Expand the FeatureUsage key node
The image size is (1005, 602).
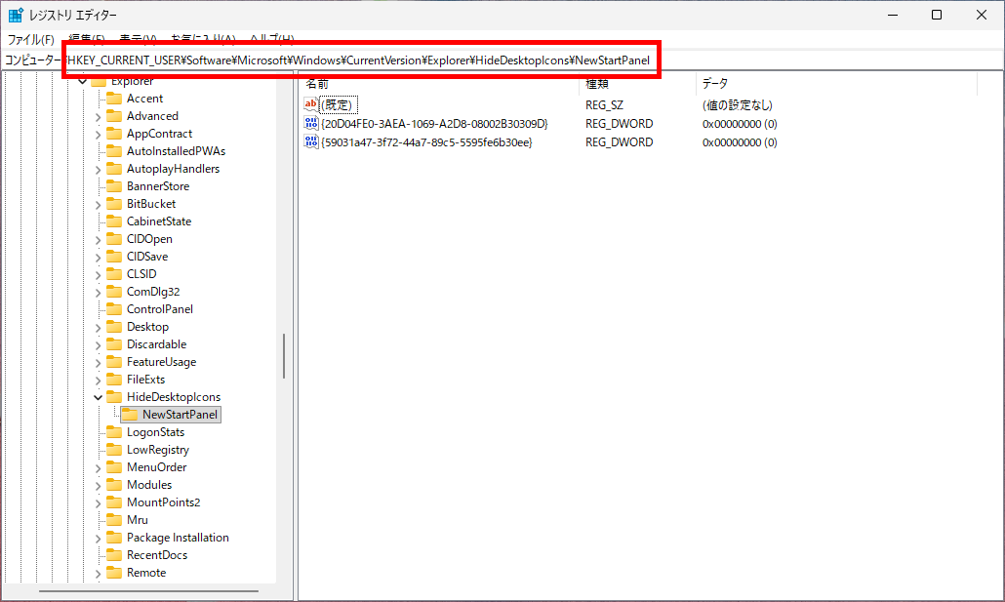pyautogui.click(x=98, y=362)
